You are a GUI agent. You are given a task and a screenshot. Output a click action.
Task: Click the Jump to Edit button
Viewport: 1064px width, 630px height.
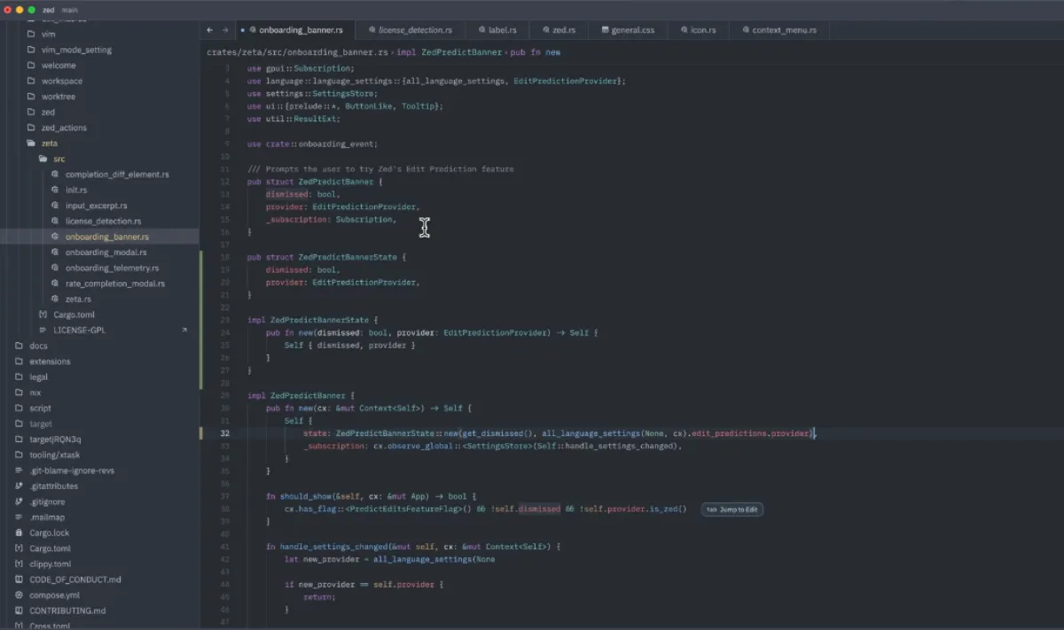click(732, 509)
